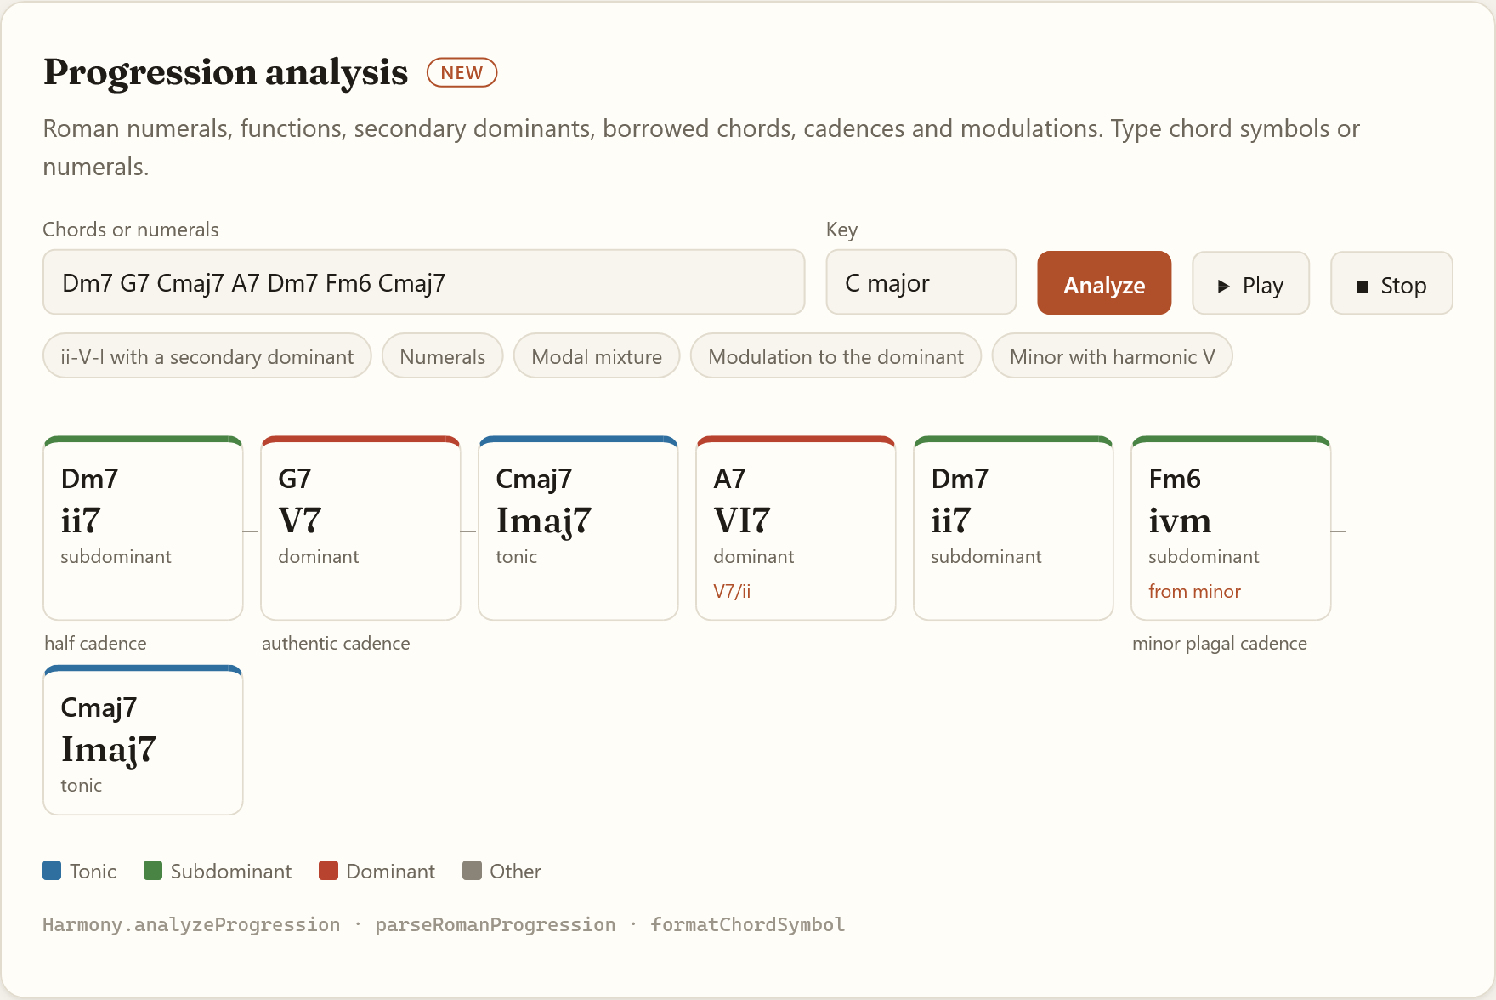Click the blue Tonic legend swatch
The width and height of the screenshot is (1496, 1000).
click(x=52, y=870)
